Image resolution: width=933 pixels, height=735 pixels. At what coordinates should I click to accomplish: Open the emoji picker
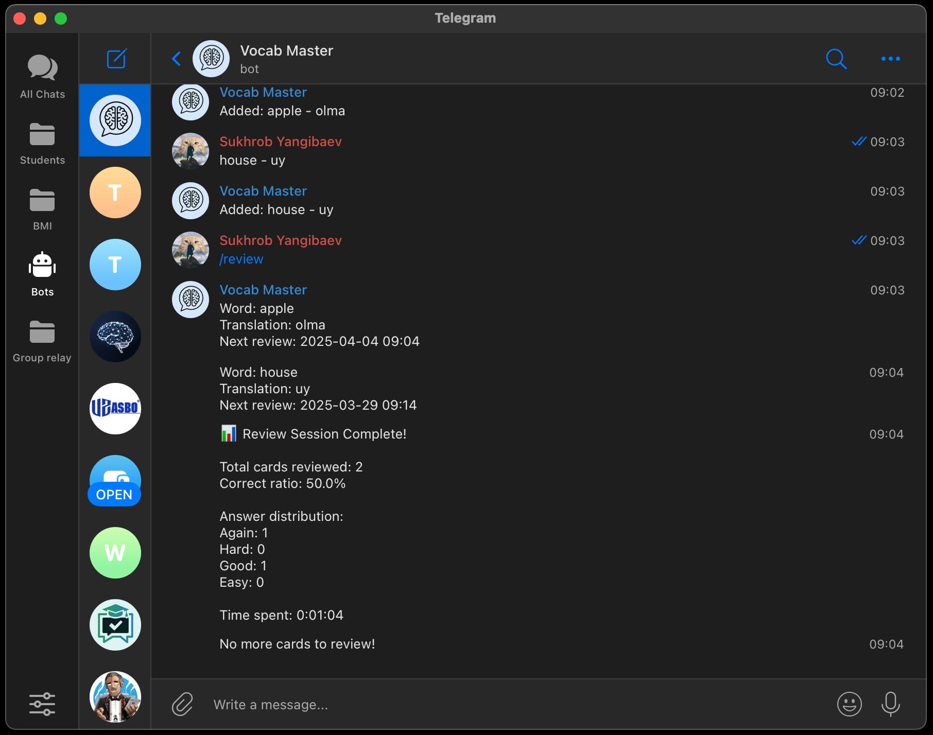click(850, 704)
